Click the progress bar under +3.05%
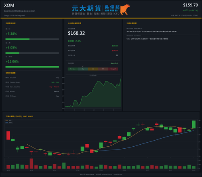202x177 pixels. [x=32, y=53]
